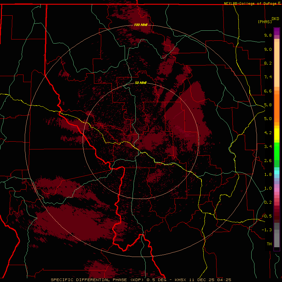This screenshot has height=282, width=282.
Task: Click the cyan color bar segment
Action: click(x=277, y=172)
